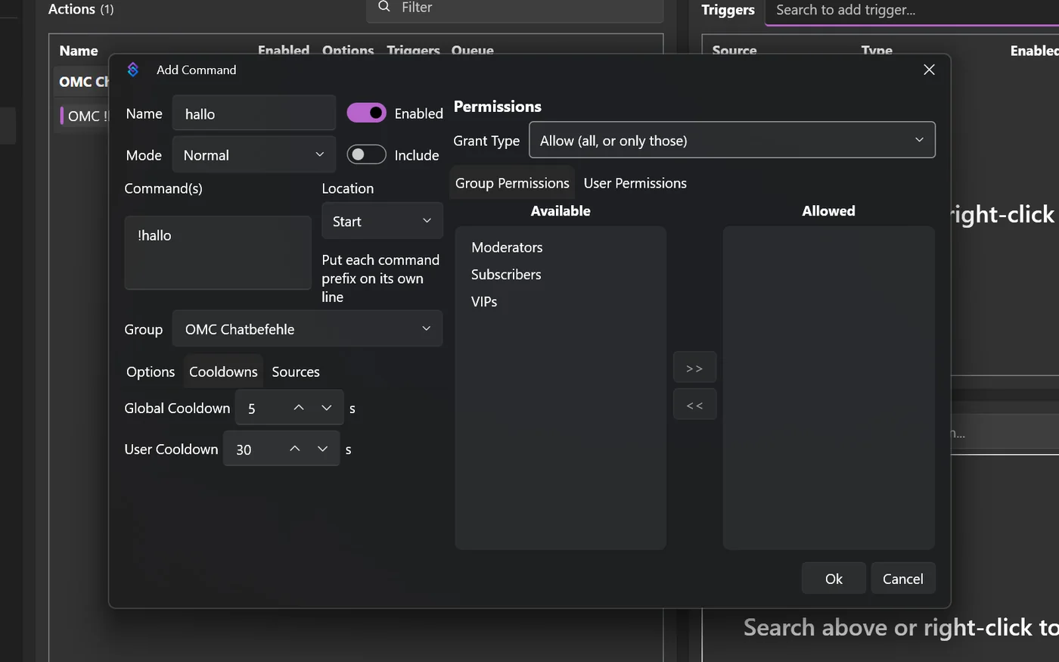
Task: Expand the Grant Type dropdown
Action: (732, 140)
